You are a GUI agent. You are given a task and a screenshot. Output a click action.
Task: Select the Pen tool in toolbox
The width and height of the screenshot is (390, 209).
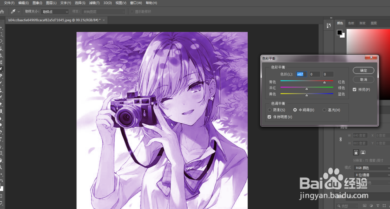click(1, 132)
